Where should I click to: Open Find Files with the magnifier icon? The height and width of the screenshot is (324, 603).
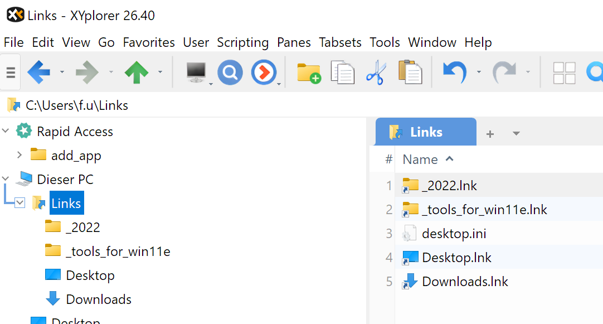pos(230,72)
